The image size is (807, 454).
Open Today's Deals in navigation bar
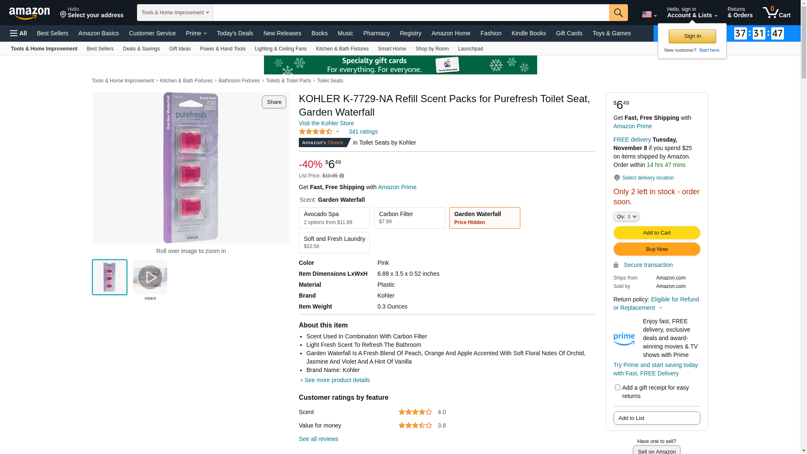point(235,33)
